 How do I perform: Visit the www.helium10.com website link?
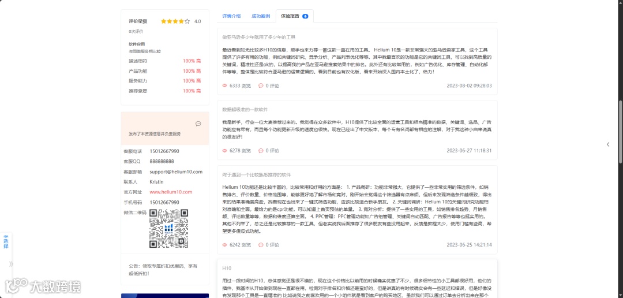(x=171, y=192)
